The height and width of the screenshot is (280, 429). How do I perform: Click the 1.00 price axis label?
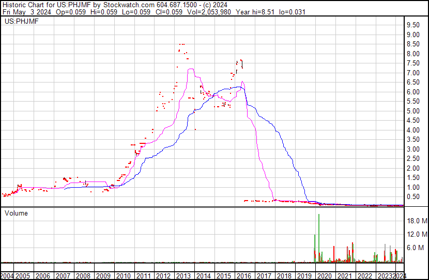(x=413, y=188)
